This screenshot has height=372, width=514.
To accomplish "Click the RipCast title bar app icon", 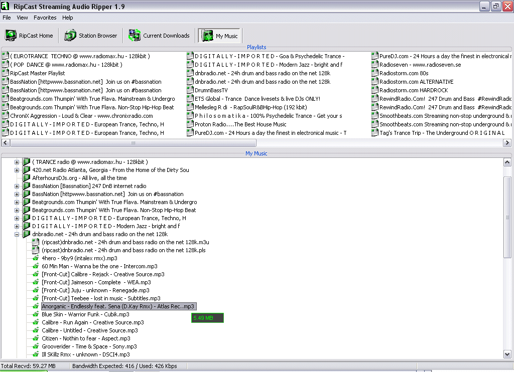I will tap(5, 6).
